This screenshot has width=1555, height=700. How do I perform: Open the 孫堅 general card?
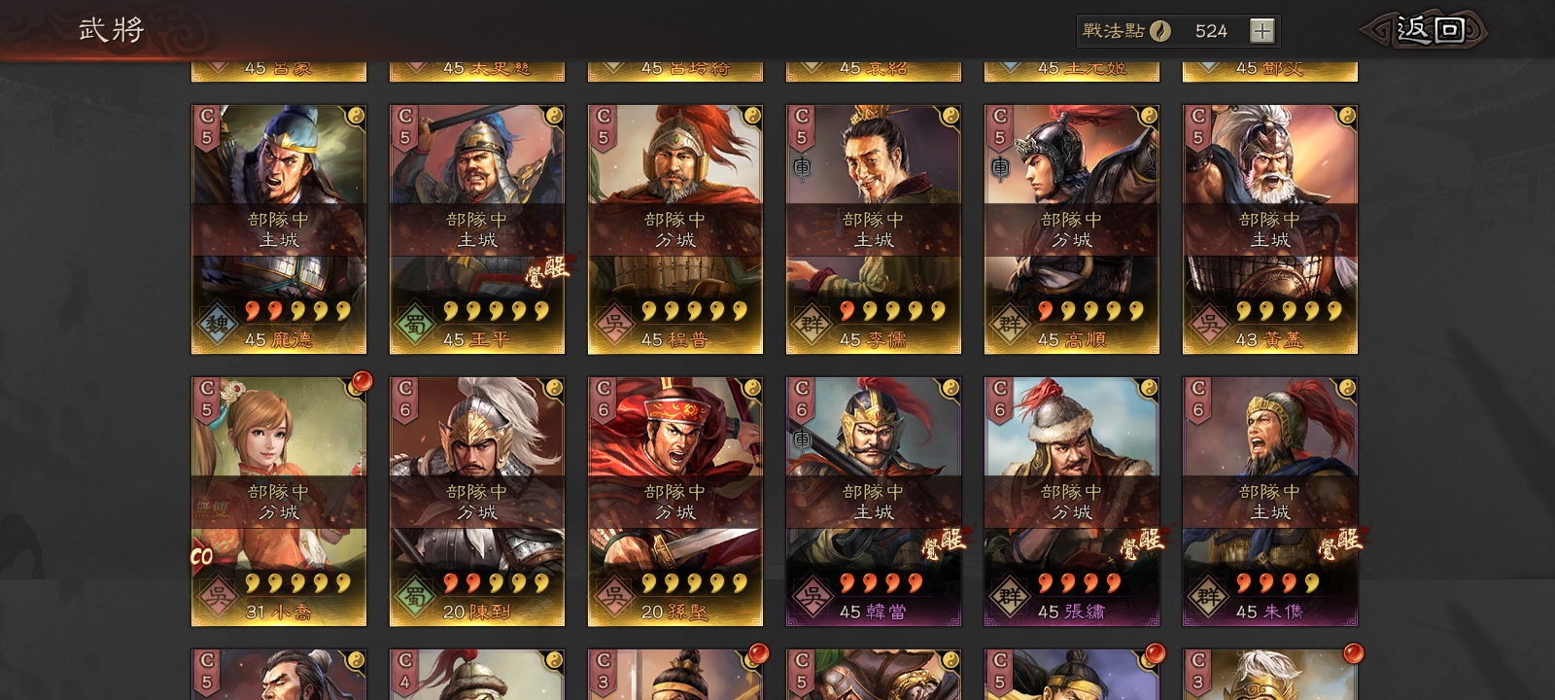(675, 502)
